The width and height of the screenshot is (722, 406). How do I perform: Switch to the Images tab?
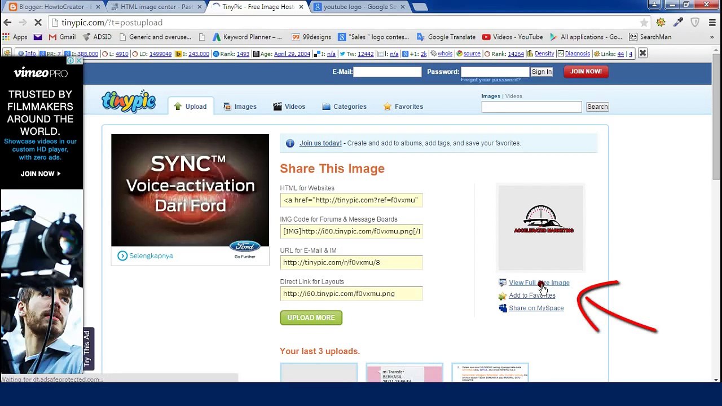coord(240,107)
